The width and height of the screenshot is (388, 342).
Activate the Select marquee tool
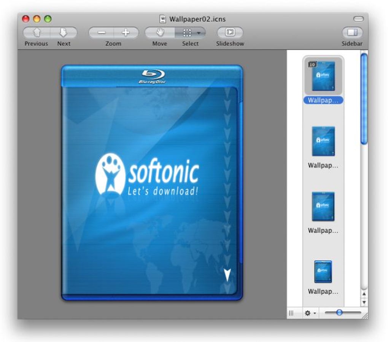point(187,32)
